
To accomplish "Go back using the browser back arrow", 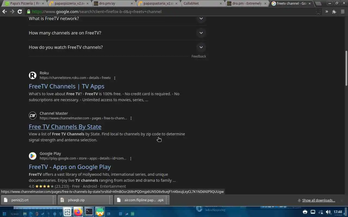I will point(5,12).
